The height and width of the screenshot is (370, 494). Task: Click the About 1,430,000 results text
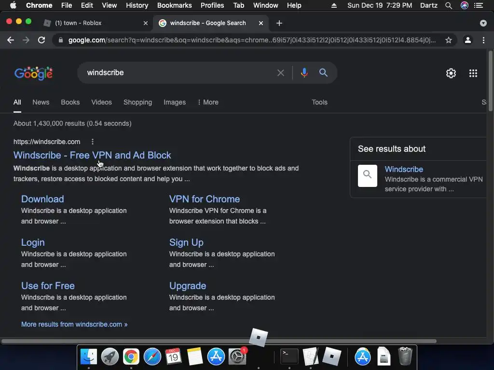point(72,123)
